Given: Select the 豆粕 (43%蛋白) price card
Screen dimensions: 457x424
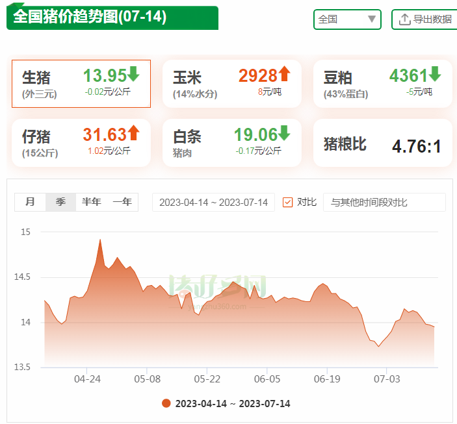Looking at the screenshot, I should 382,84.
